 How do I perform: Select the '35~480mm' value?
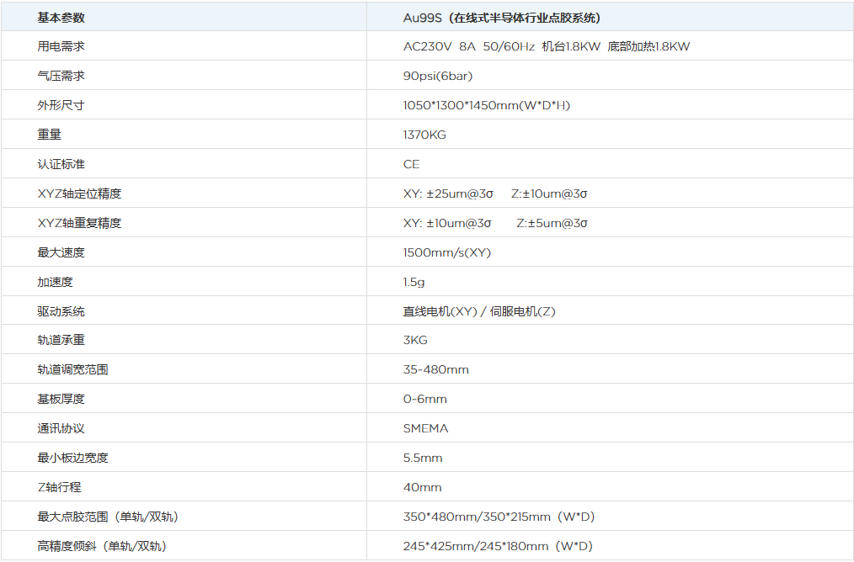point(435,369)
